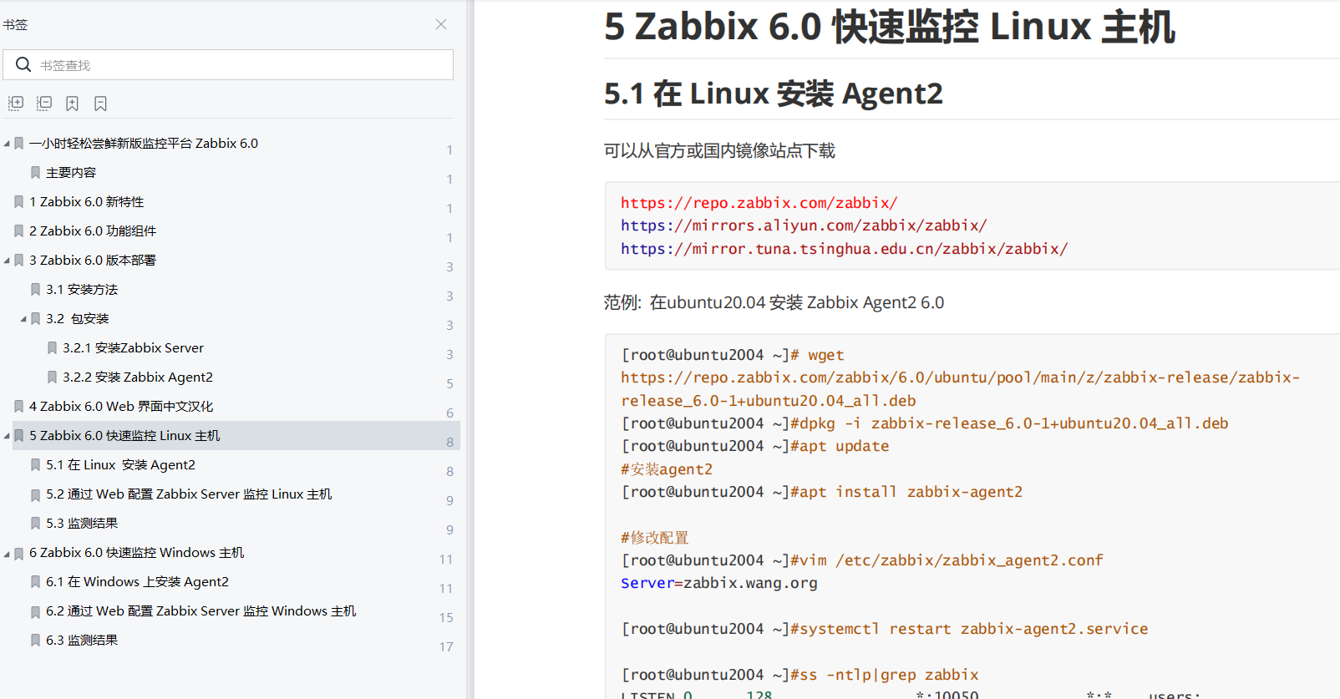Viewport: 1340px width, 699px height.
Task: Open bookmark 5.2 通过 Web 配置 监控 Linux 主机
Action: [189, 494]
